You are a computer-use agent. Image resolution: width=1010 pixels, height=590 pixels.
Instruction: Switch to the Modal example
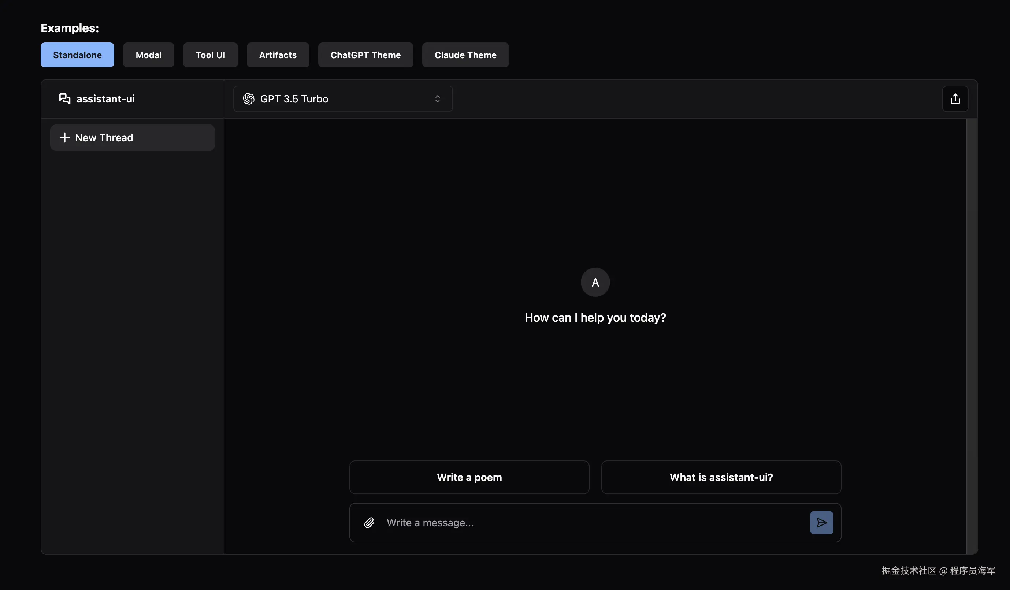point(148,55)
